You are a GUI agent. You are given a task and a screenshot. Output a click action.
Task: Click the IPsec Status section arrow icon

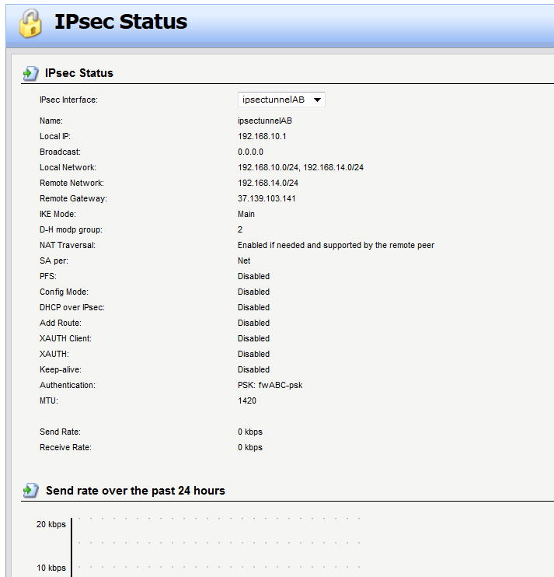tap(30, 73)
